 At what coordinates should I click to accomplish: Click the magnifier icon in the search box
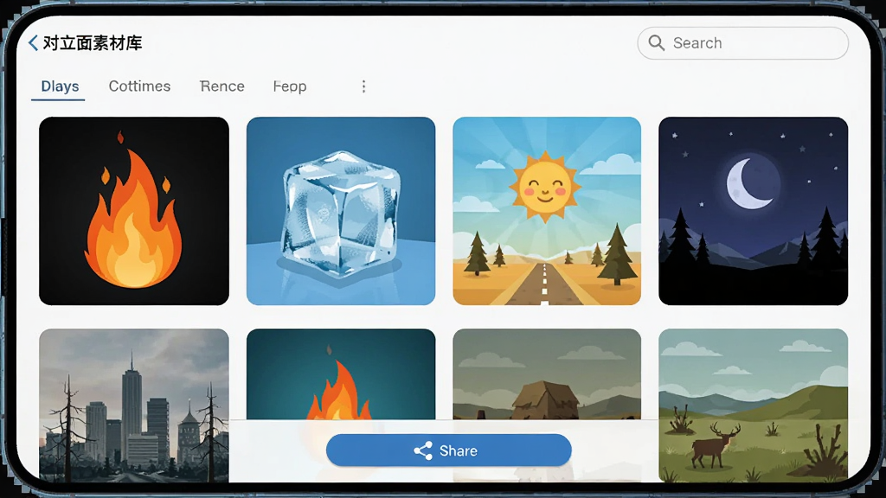[656, 43]
